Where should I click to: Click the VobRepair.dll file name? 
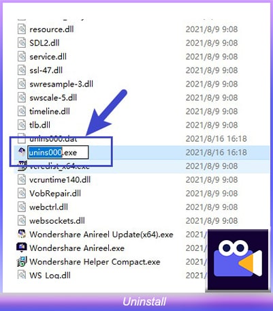(x=55, y=194)
